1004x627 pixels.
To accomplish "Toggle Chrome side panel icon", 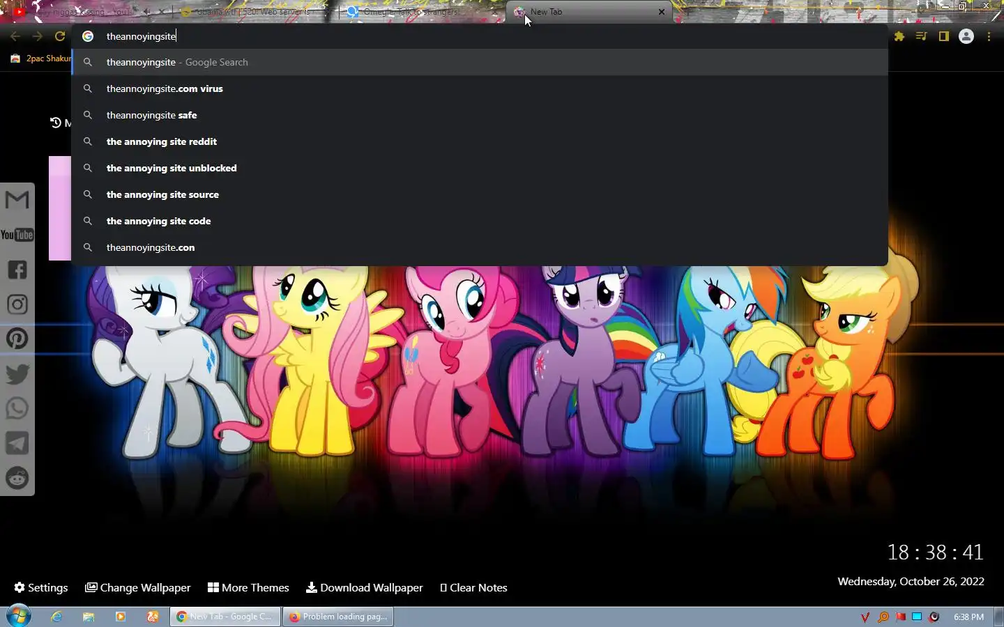I will click(944, 36).
